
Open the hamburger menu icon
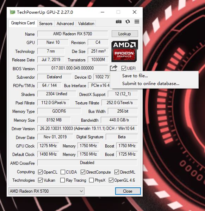click(137, 22)
